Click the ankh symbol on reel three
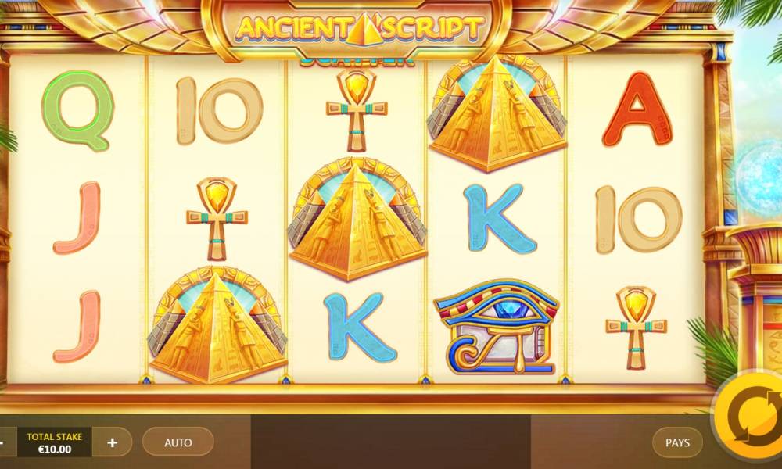Screen dimensions: 782x469 pos(357,110)
